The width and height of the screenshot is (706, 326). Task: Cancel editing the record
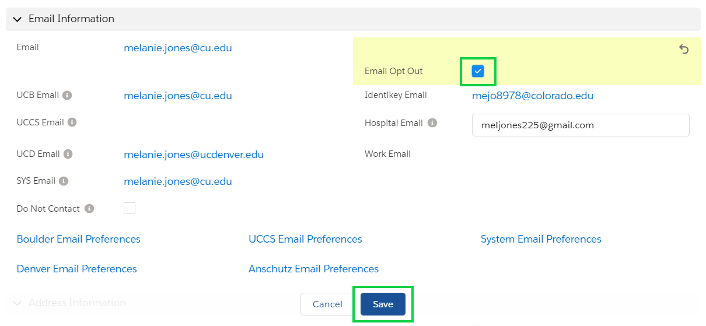(x=327, y=304)
